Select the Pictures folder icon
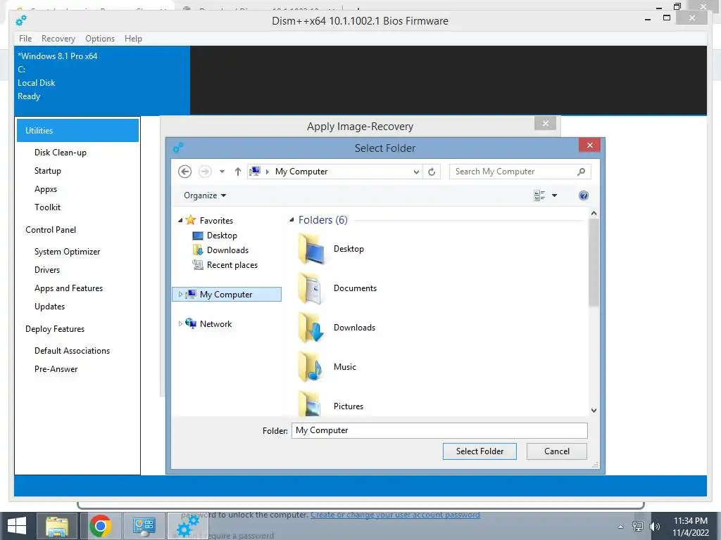This screenshot has height=540, width=721. click(x=311, y=404)
